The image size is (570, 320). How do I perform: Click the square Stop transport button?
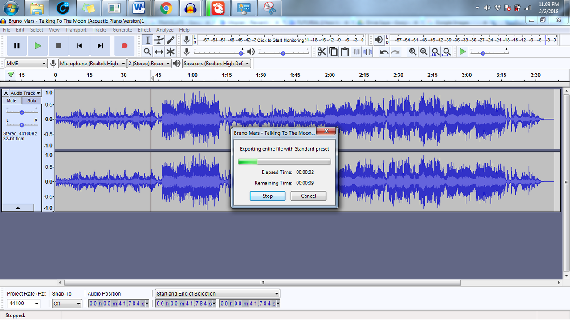(58, 45)
